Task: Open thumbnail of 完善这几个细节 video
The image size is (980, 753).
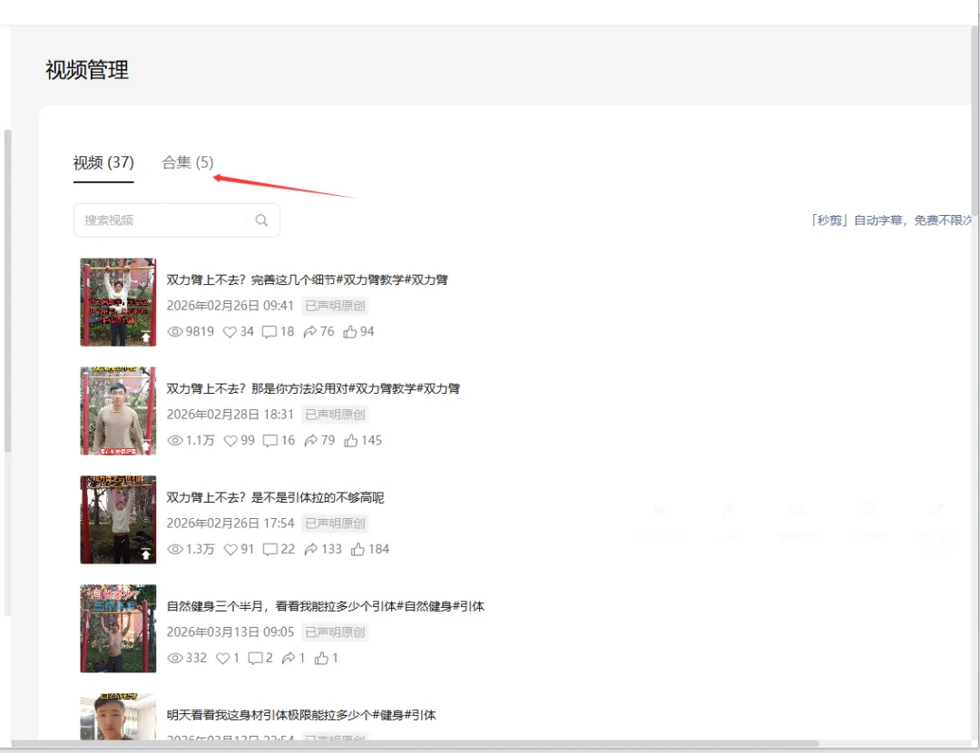Action: (x=118, y=302)
